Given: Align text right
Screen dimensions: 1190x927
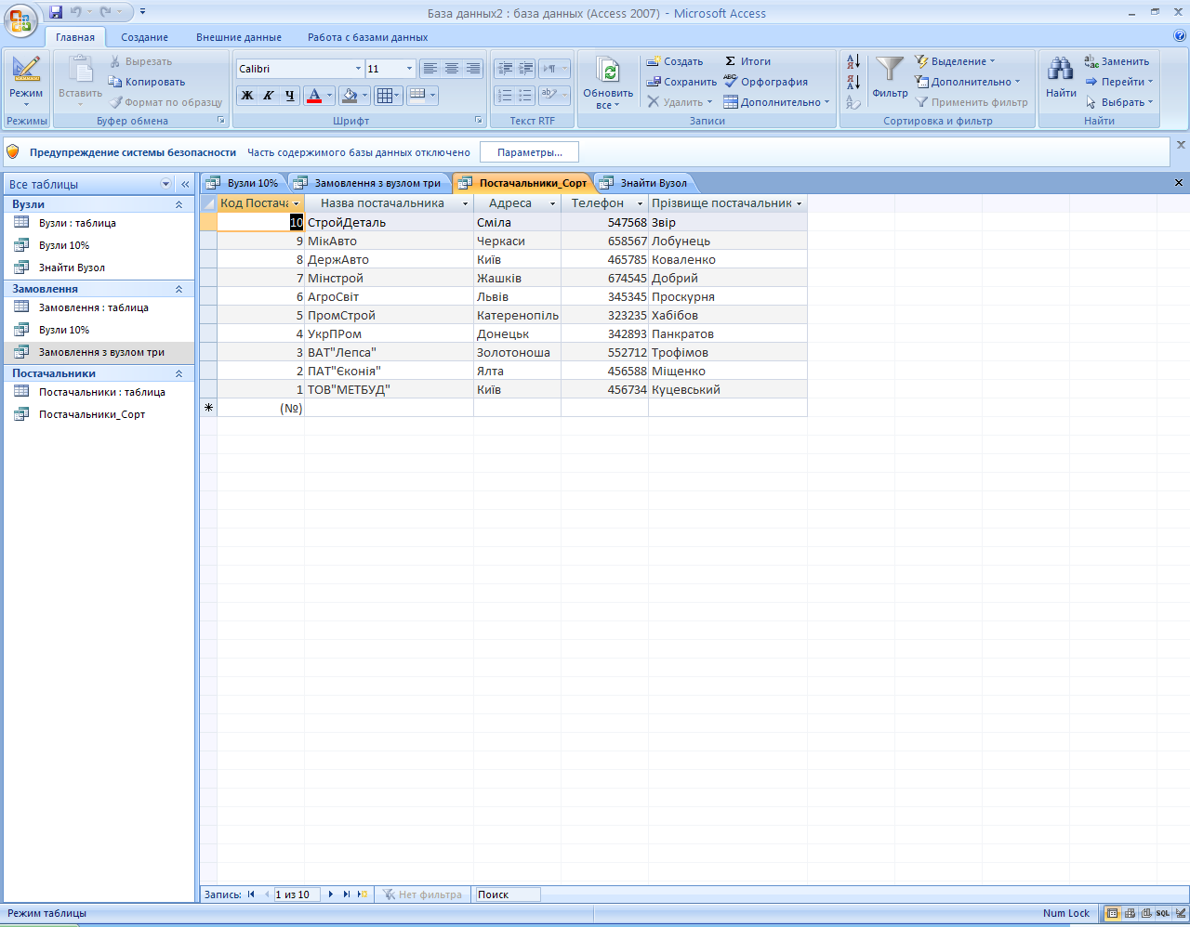Looking at the screenshot, I should (x=473, y=69).
